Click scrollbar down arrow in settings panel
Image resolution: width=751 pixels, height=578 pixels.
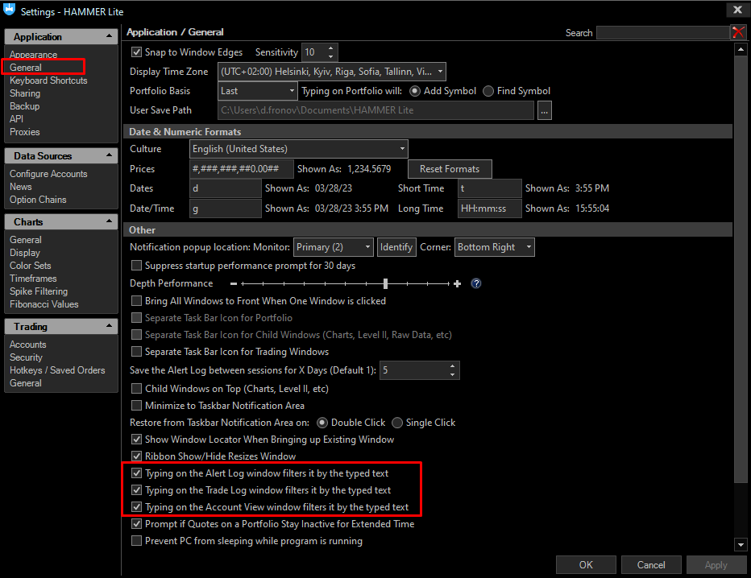pyautogui.click(x=741, y=544)
